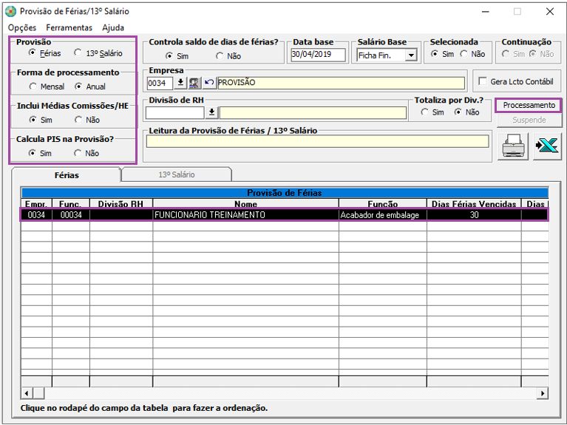
Task: Click the PROVISÃO company name field
Action: pos(341,83)
